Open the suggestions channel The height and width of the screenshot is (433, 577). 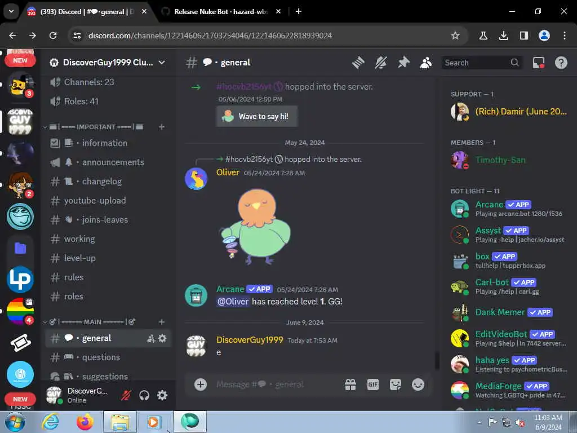point(108,376)
